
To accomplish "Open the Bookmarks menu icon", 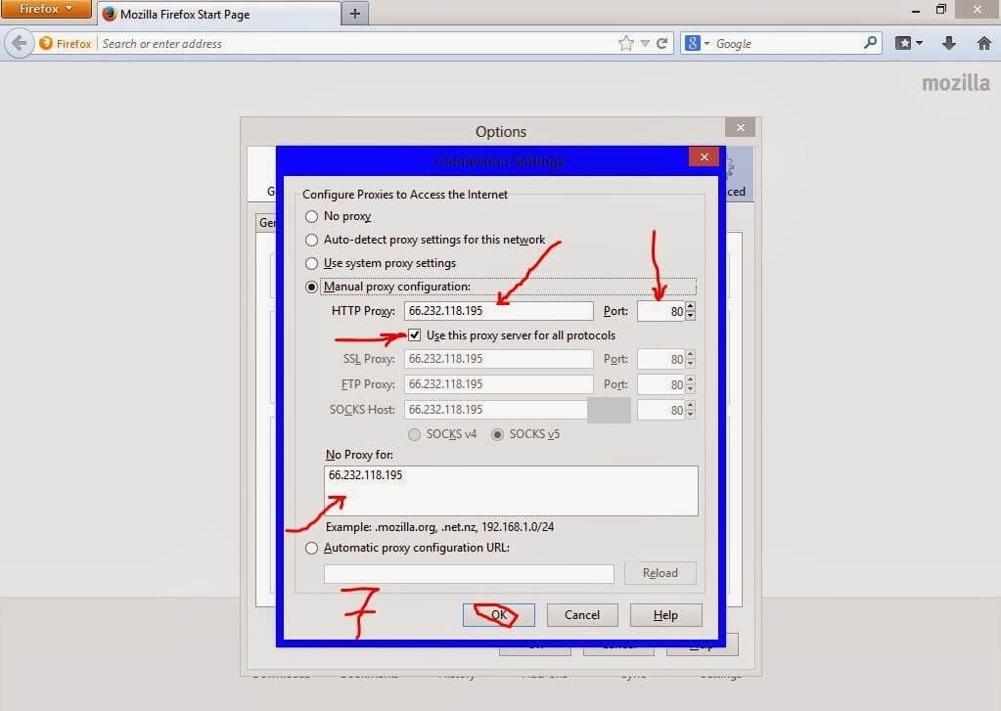I will click(908, 43).
